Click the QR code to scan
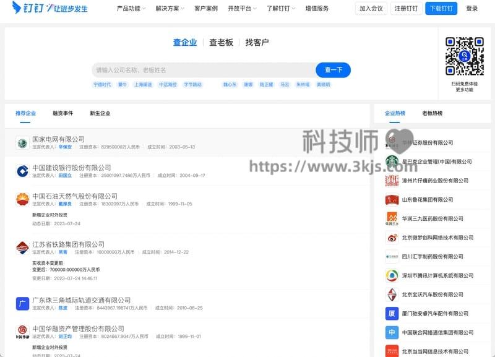 [x=465, y=56]
